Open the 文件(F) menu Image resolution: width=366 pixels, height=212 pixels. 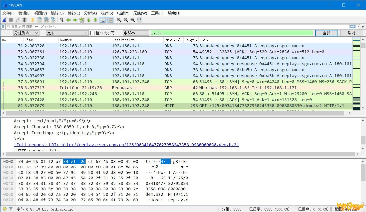click(x=8, y=13)
